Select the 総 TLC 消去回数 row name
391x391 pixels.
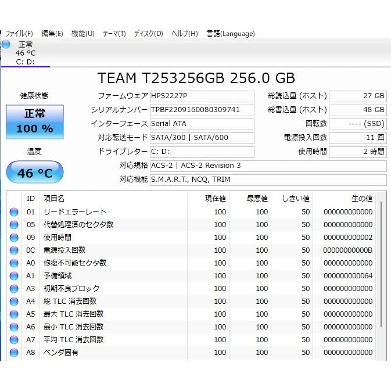(70, 302)
